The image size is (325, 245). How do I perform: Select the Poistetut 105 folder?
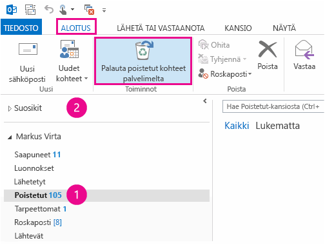tap(106, 195)
